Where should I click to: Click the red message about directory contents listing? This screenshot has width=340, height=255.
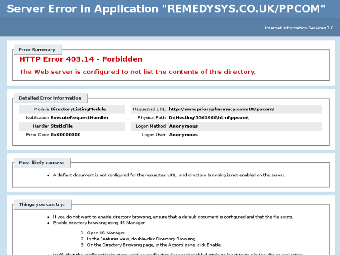137,72
